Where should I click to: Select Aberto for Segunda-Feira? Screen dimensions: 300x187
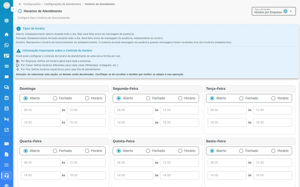tap(119, 98)
